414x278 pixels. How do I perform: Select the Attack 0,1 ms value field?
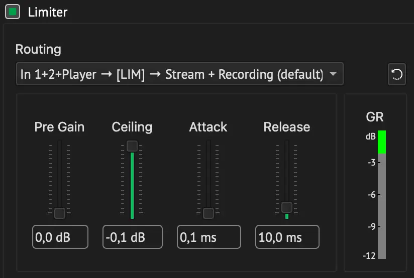[209, 237]
